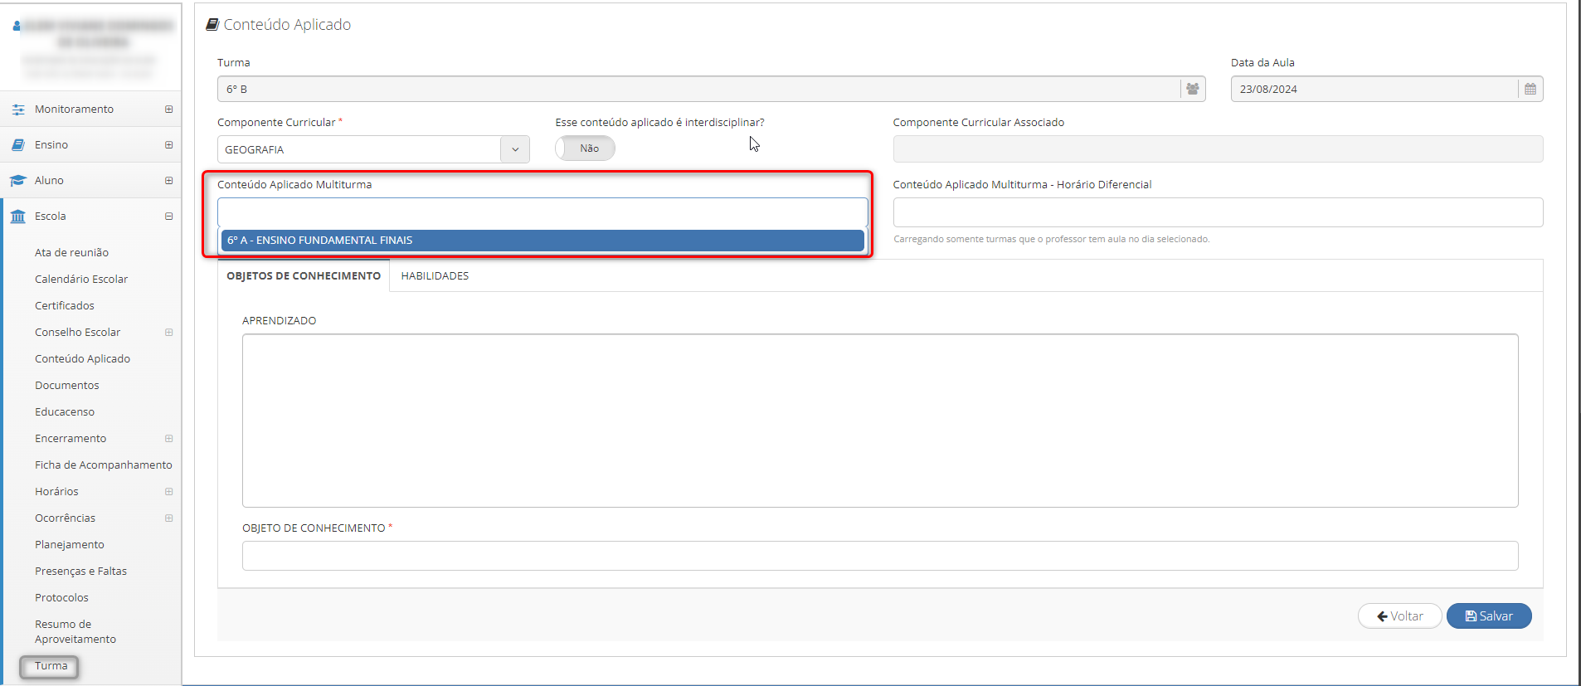The width and height of the screenshot is (1581, 686).
Task: Collapse the Escola menu
Action: tap(169, 217)
